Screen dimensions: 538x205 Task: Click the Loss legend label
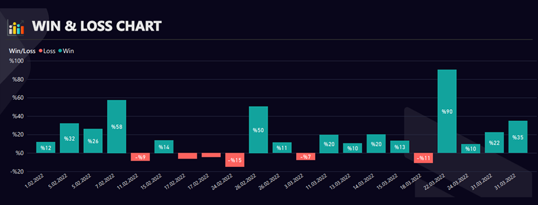coord(49,51)
